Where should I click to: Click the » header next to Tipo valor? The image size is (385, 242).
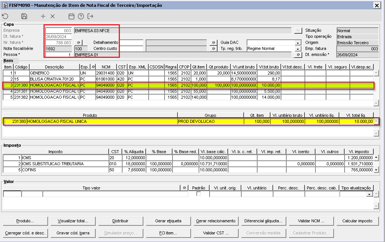[185, 188]
